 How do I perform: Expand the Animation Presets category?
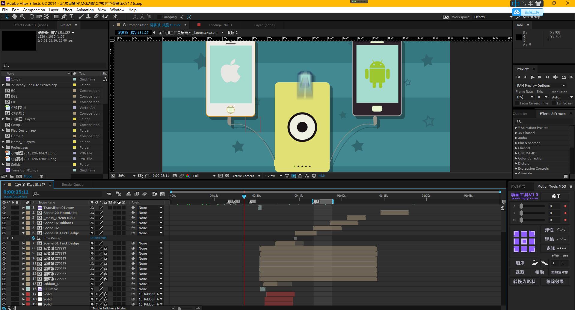[516, 128]
